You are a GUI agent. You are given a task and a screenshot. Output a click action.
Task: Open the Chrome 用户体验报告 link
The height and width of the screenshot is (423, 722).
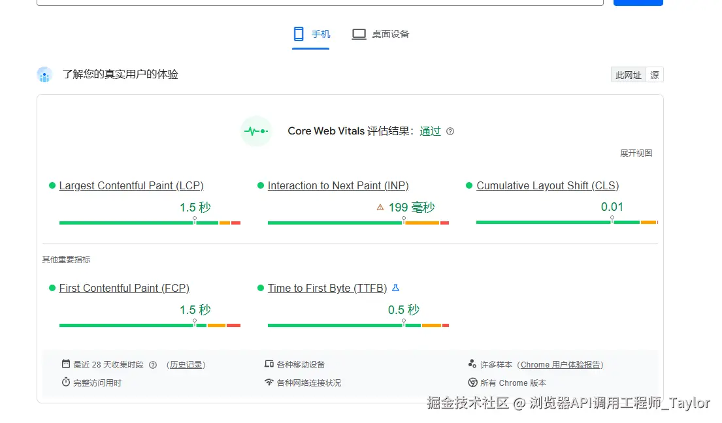[x=561, y=365]
